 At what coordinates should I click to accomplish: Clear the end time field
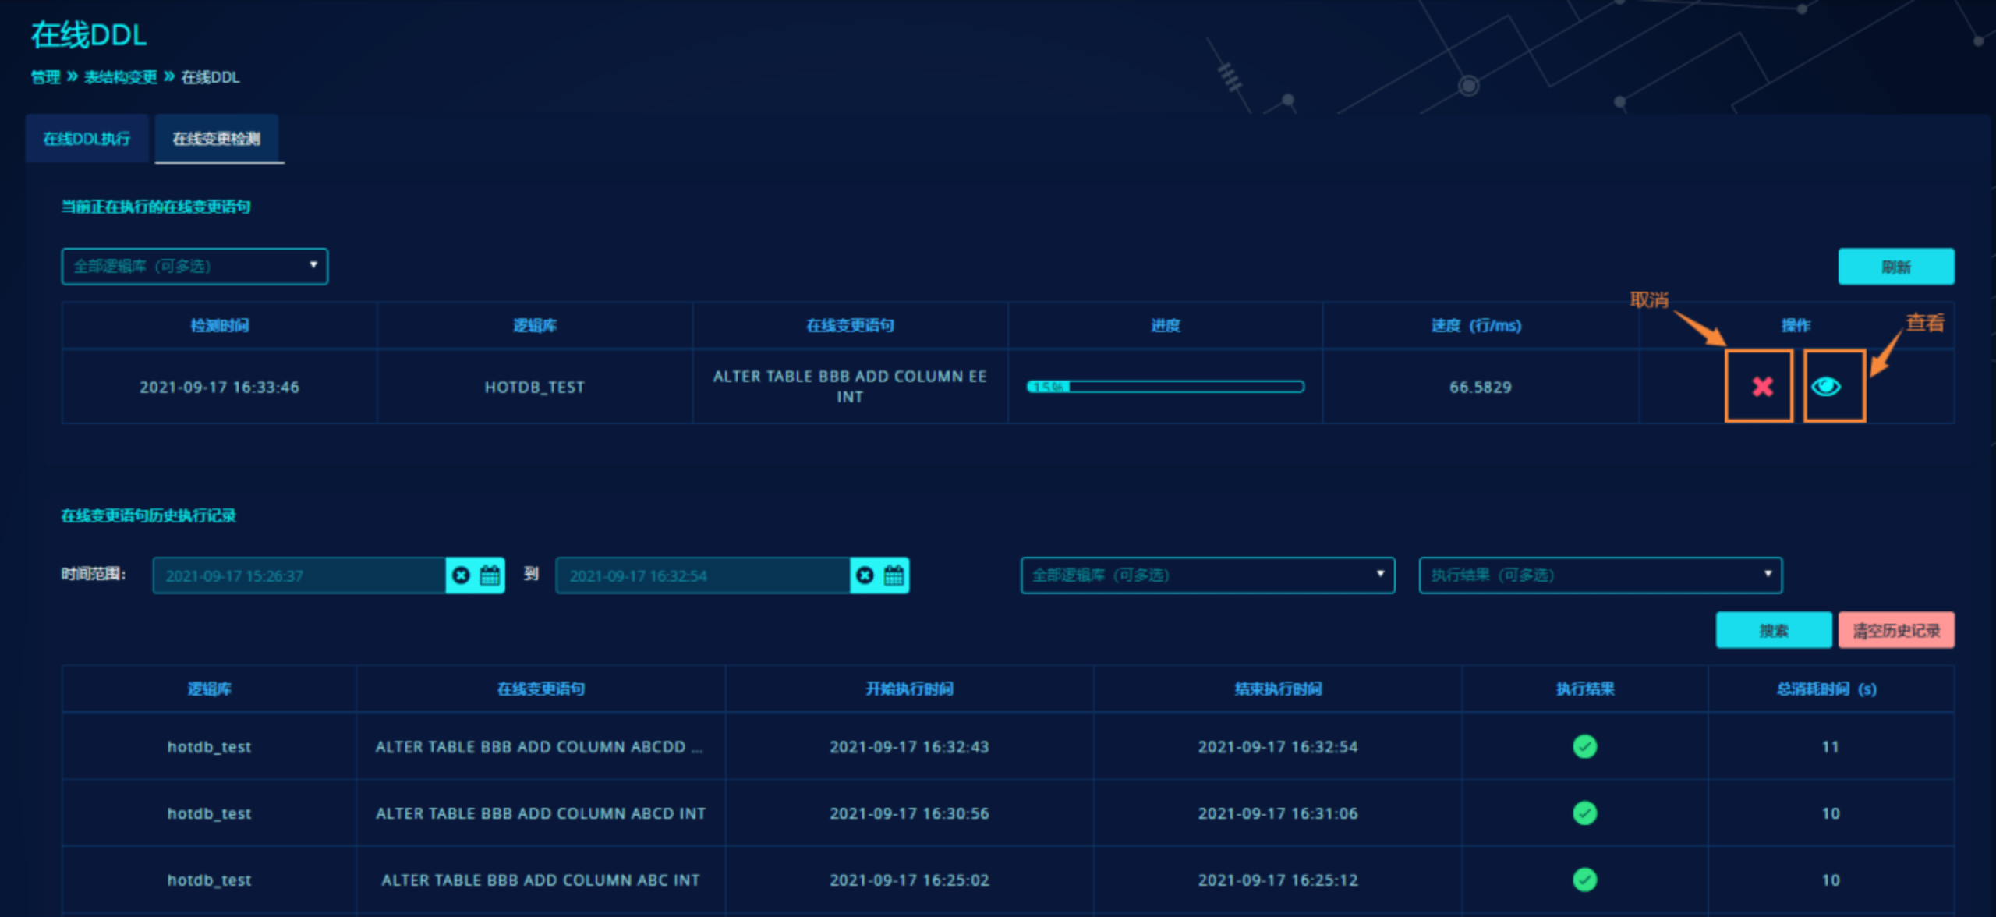tap(865, 575)
